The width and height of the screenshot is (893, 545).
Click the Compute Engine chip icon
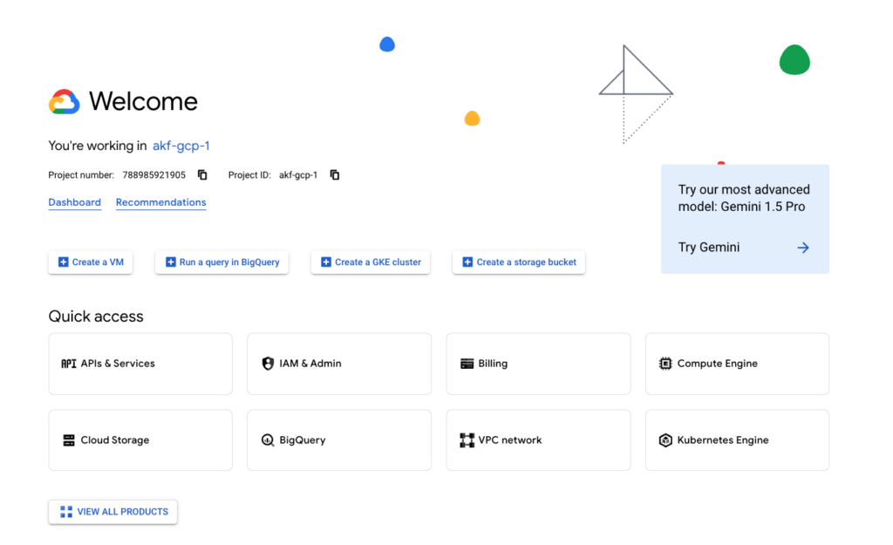(x=665, y=364)
